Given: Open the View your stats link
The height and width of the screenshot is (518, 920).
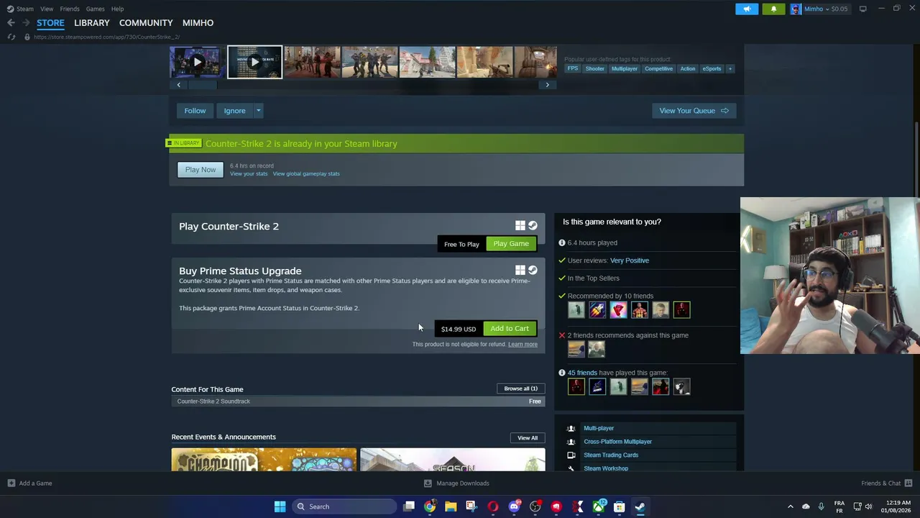Looking at the screenshot, I should [x=249, y=174].
